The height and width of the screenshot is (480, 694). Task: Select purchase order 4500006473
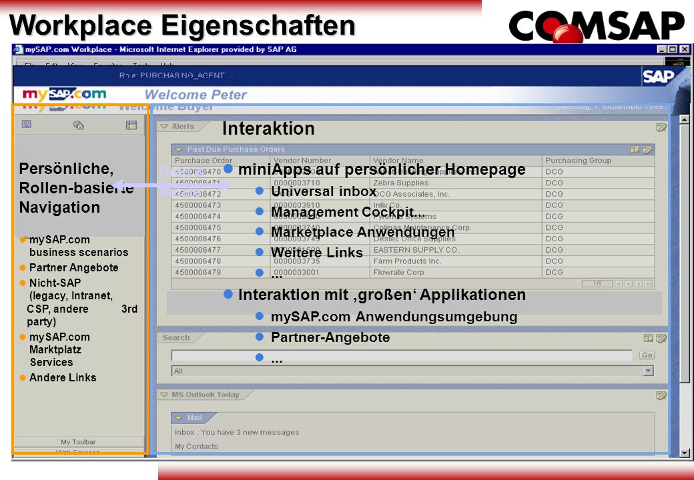[x=198, y=205]
